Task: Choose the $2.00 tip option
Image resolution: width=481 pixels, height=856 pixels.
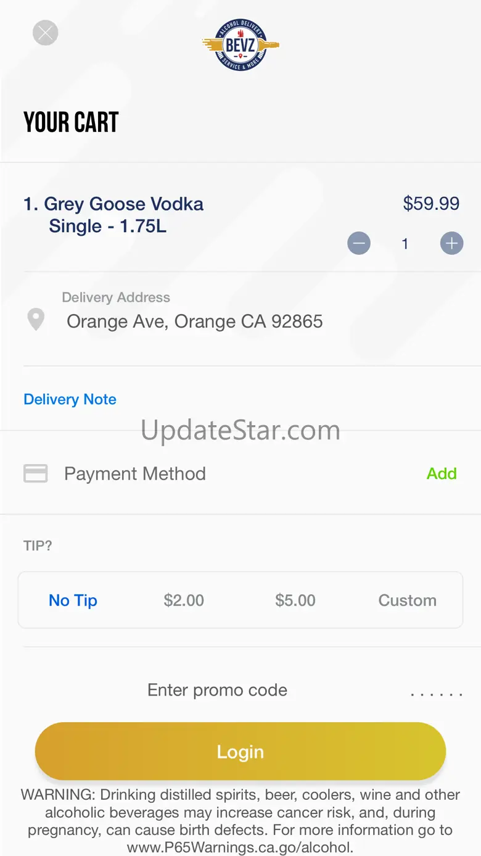Action: 184,600
